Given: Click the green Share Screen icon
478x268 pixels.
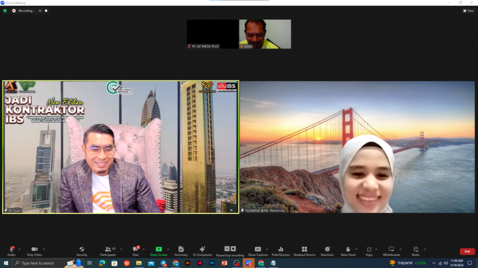Looking at the screenshot, I should 159,249.
